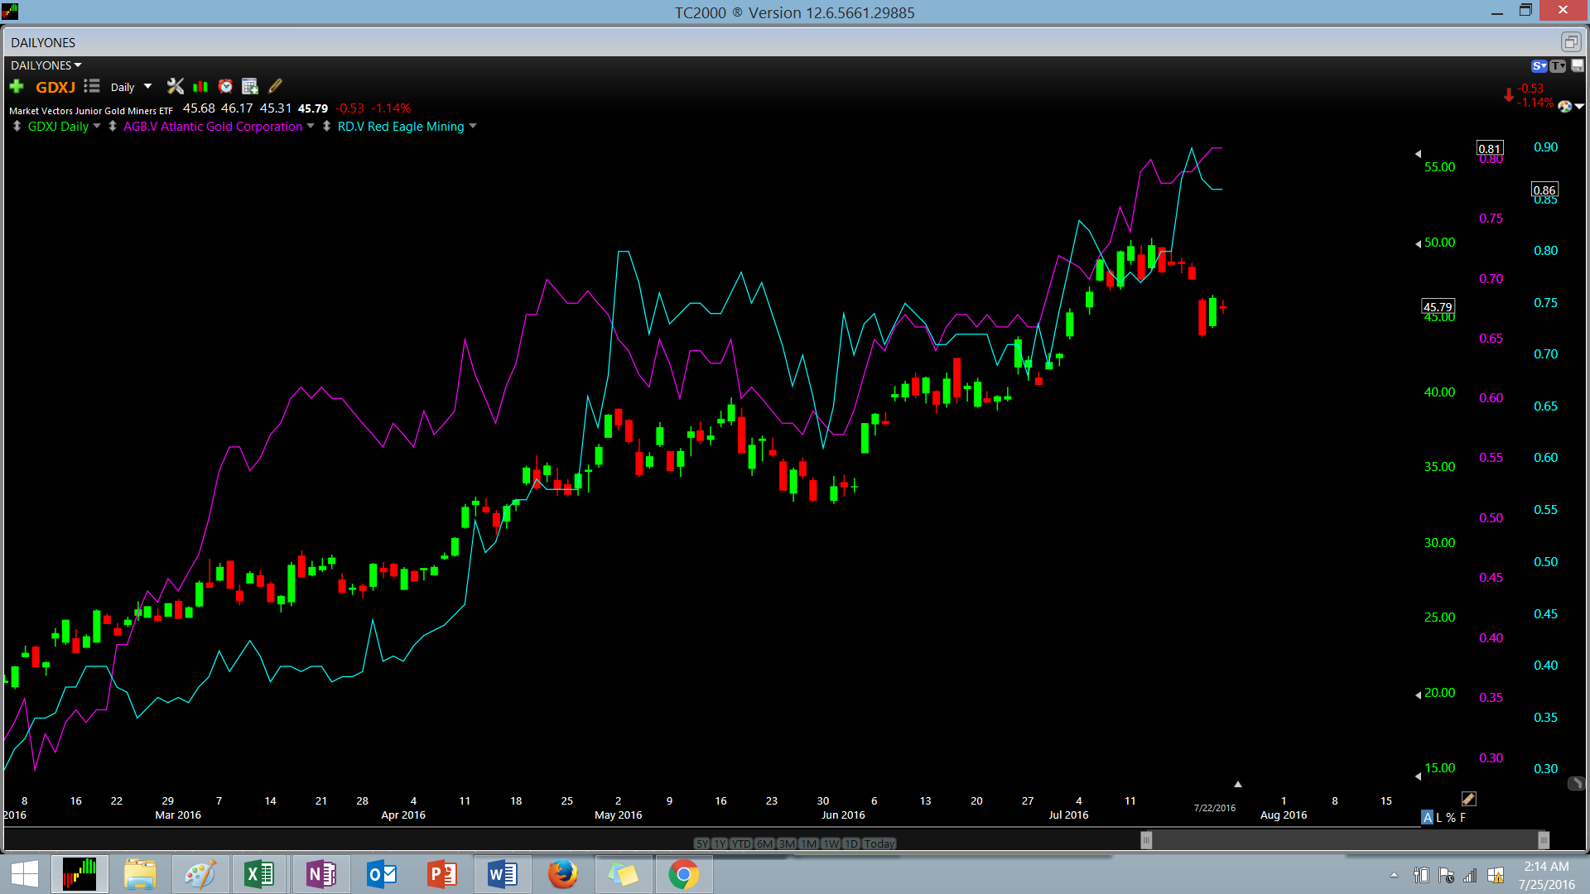Select the DAILYONES window tab title
The width and height of the screenshot is (1590, 894).
[x=43, y=42]
